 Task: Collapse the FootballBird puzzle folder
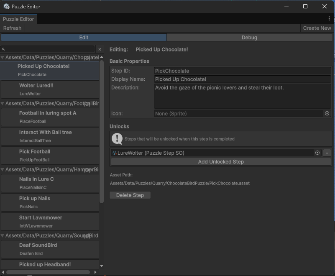point(3,103)
